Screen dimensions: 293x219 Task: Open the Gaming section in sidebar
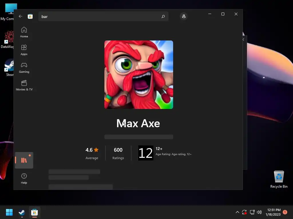(24, 68)
